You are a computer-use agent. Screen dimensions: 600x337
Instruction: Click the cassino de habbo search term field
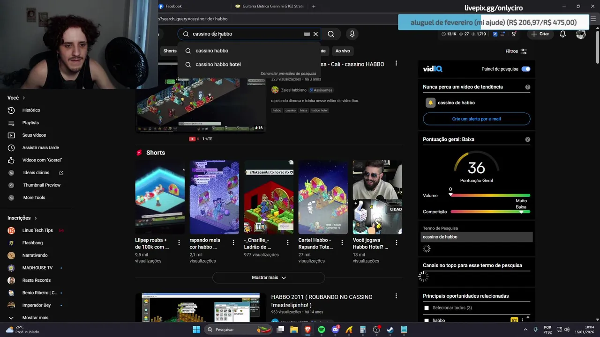point(477,237)
